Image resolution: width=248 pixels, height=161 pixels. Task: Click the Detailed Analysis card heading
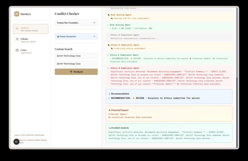click(x=120, y=128)
